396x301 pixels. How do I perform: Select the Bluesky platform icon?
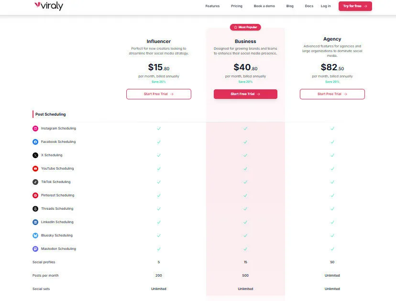[34, 235]
